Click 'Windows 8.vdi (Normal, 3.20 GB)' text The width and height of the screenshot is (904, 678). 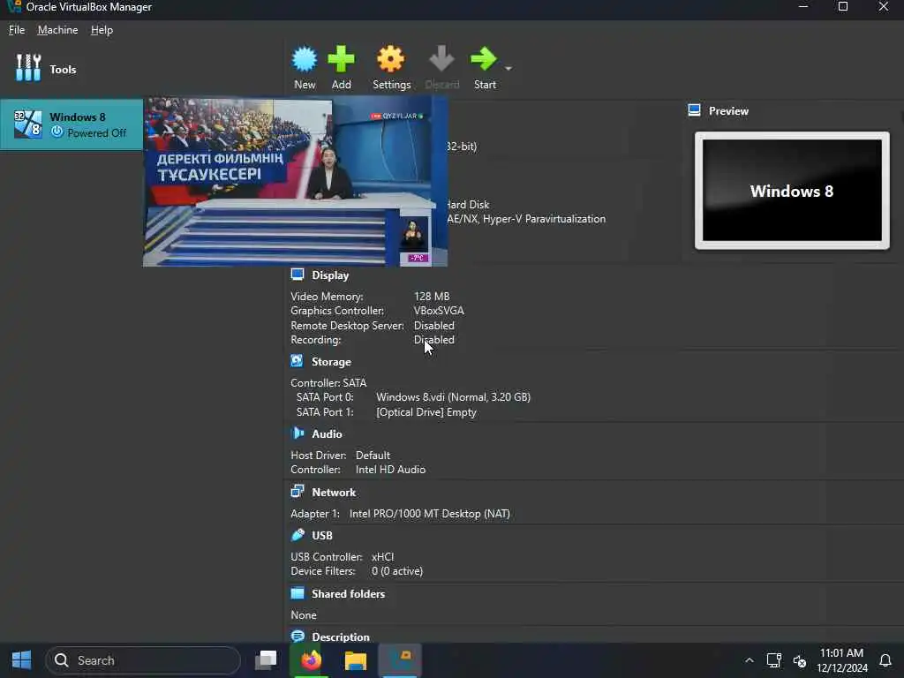tap(453, 396)
